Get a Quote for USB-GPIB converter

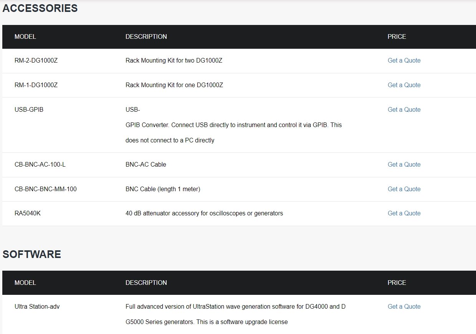[x=404, y=109]
